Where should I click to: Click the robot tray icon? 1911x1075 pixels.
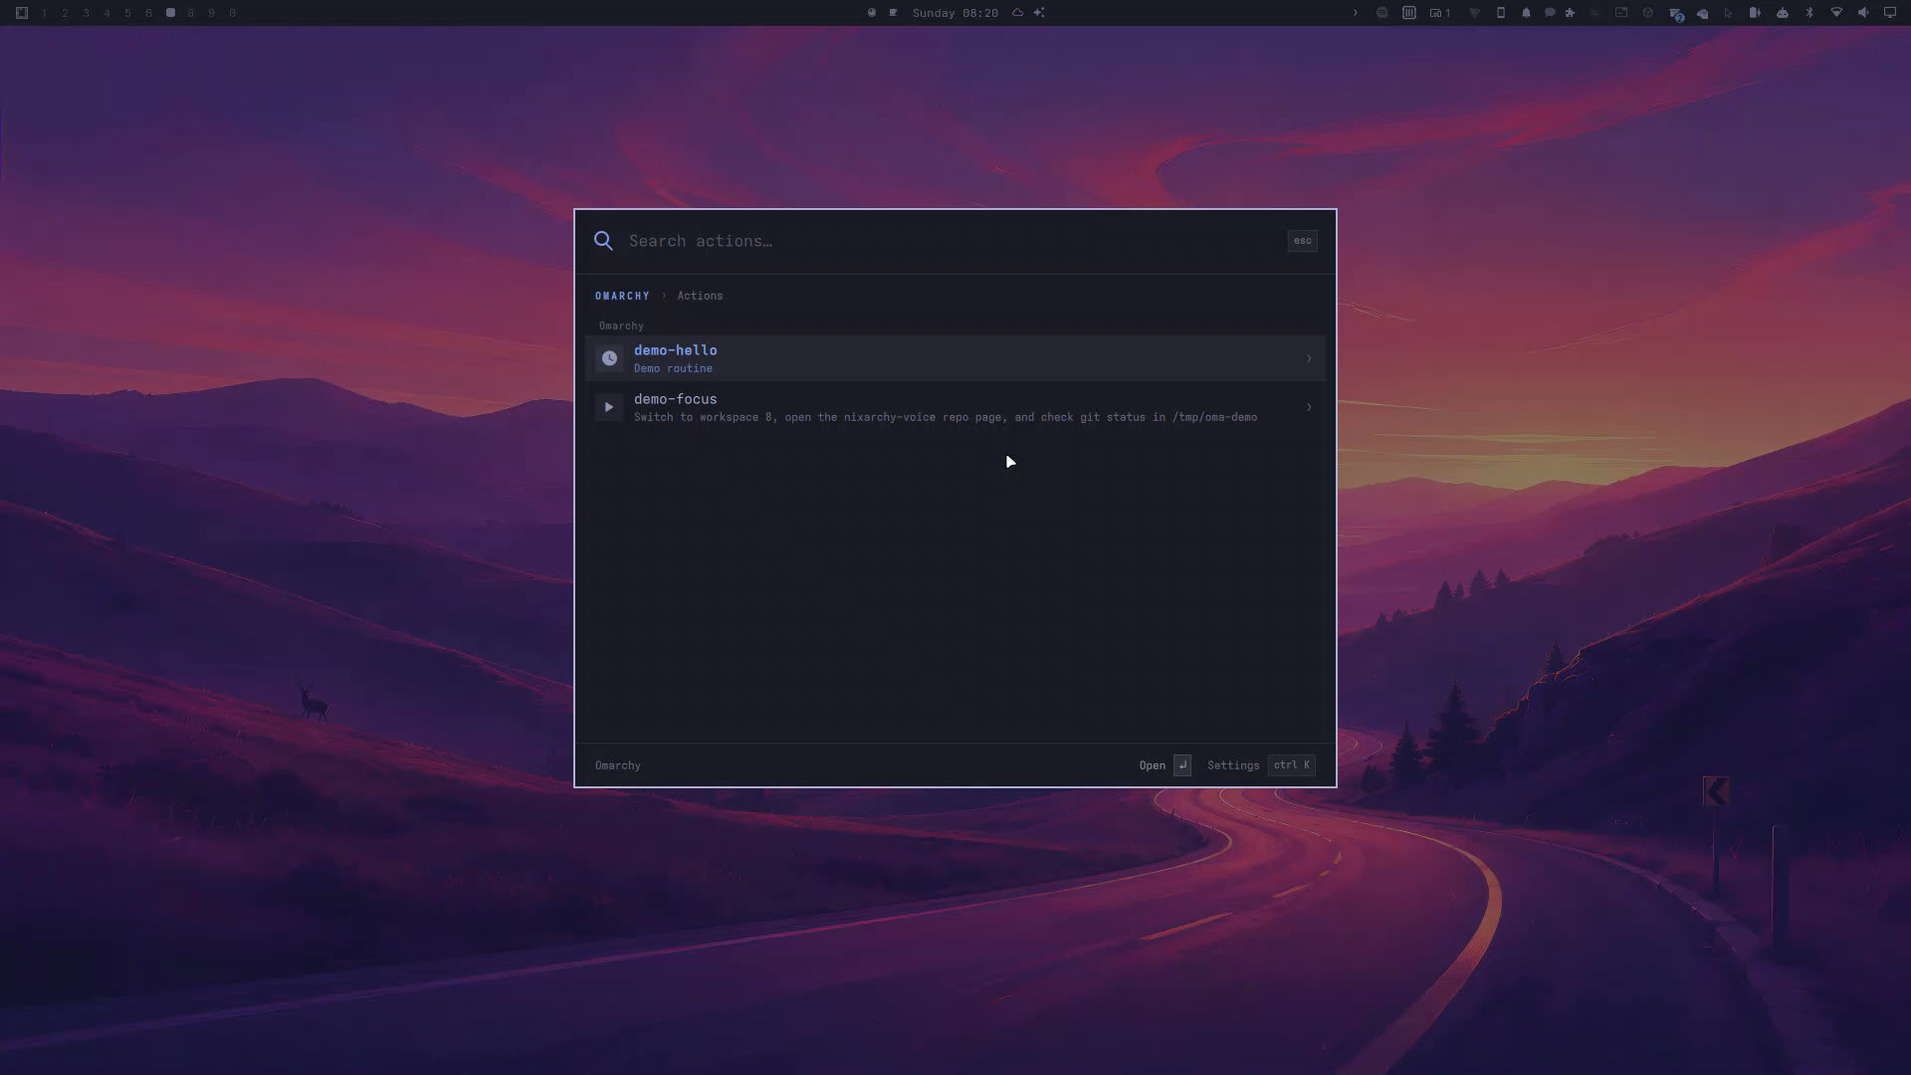coord(1783,13)
